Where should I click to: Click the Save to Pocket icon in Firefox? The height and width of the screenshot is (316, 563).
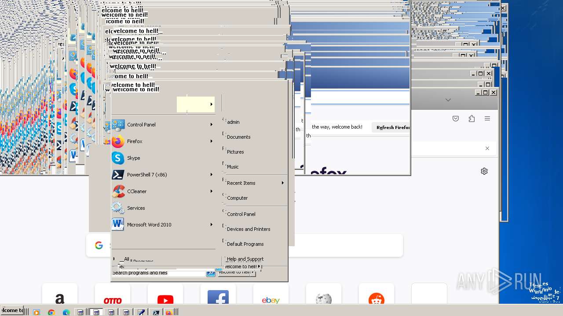456,118
